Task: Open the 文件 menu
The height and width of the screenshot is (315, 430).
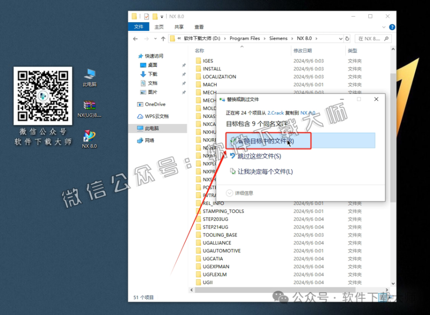Action: [x=139, y=27]
